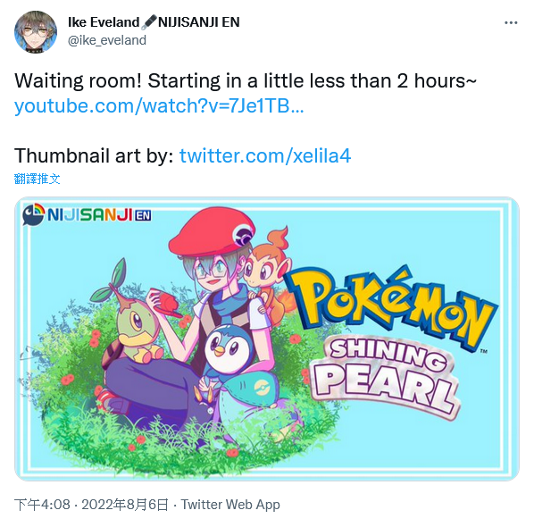The image size is (534, 527).
Task: Open the Twitter Web App source link
Action: pyautogui.click(x=230, y=505)
